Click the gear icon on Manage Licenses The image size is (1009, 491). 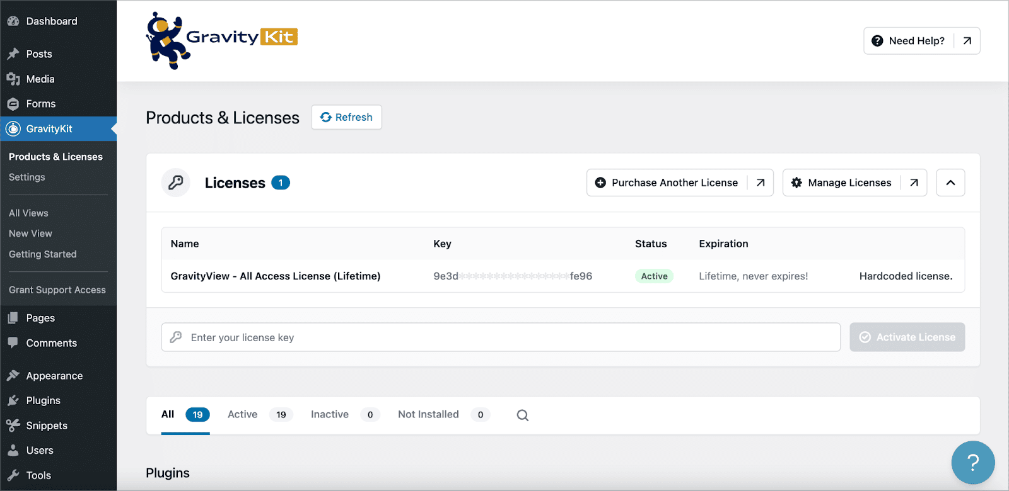(796, 183)
